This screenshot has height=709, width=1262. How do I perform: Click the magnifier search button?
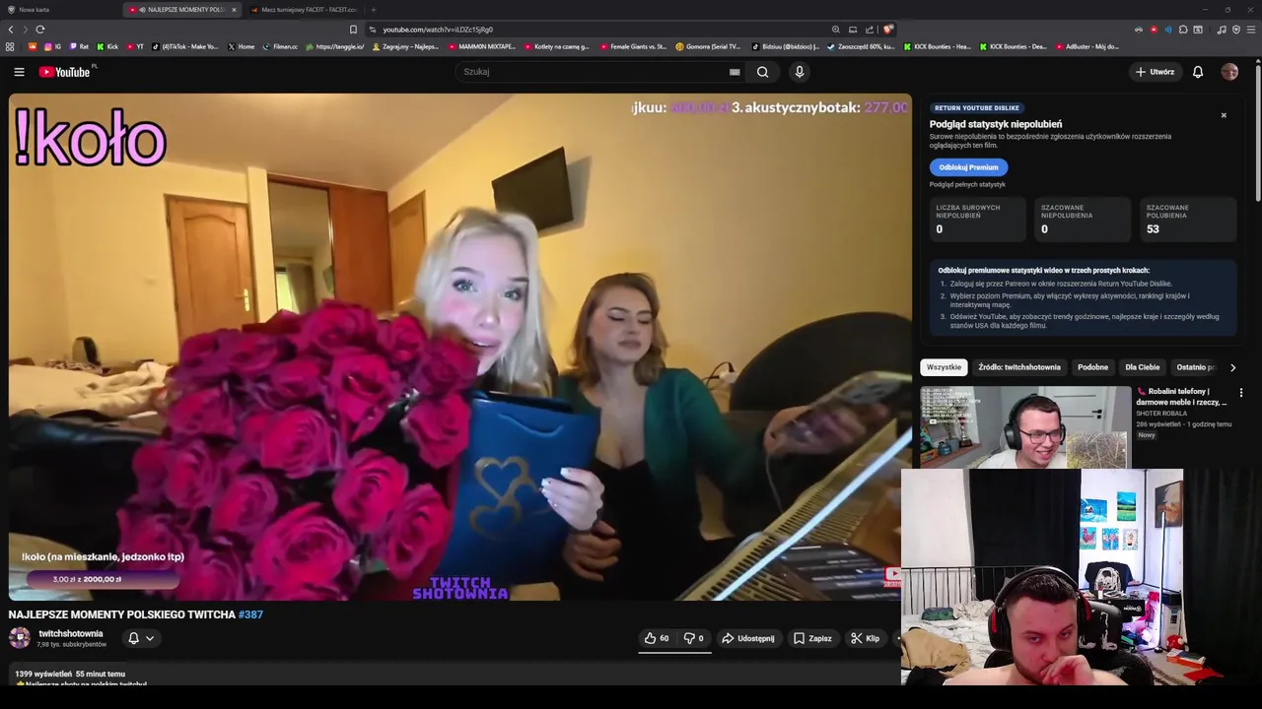pos(762,72)
